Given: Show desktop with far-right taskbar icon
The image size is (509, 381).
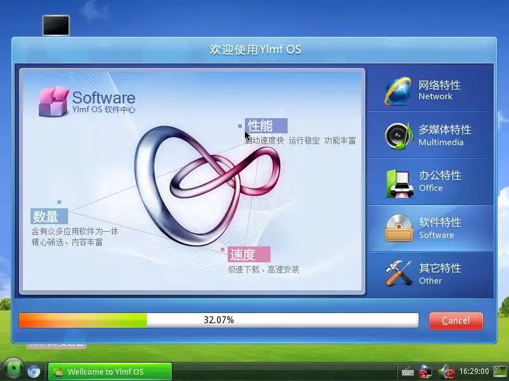Looking at the screenshot, I should click(x=500, y=371).
